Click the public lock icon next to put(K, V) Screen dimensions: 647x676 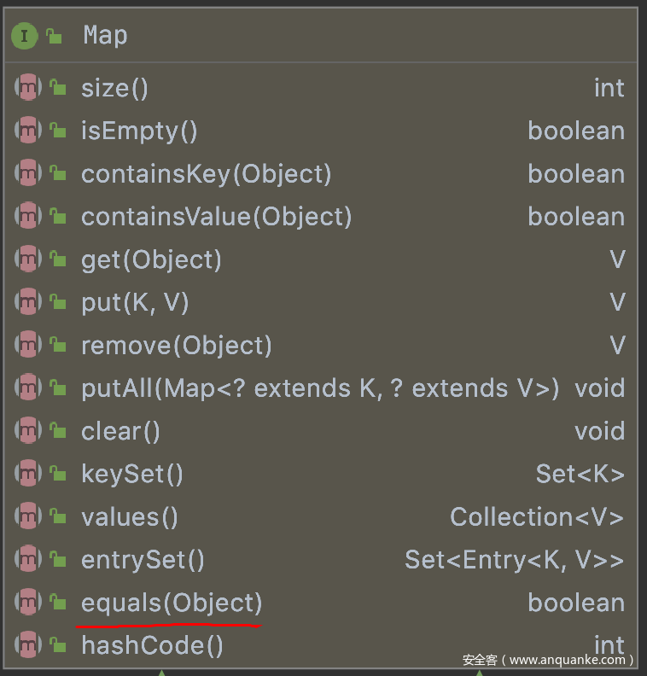click(57, 302)
